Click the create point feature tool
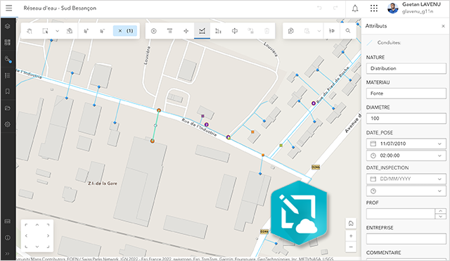This screenshot has height=261, width=450. click(x=153, y=31)
